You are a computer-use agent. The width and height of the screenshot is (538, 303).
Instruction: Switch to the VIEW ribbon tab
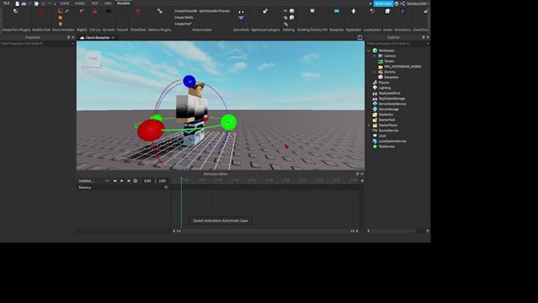click(x=108, y=3)
